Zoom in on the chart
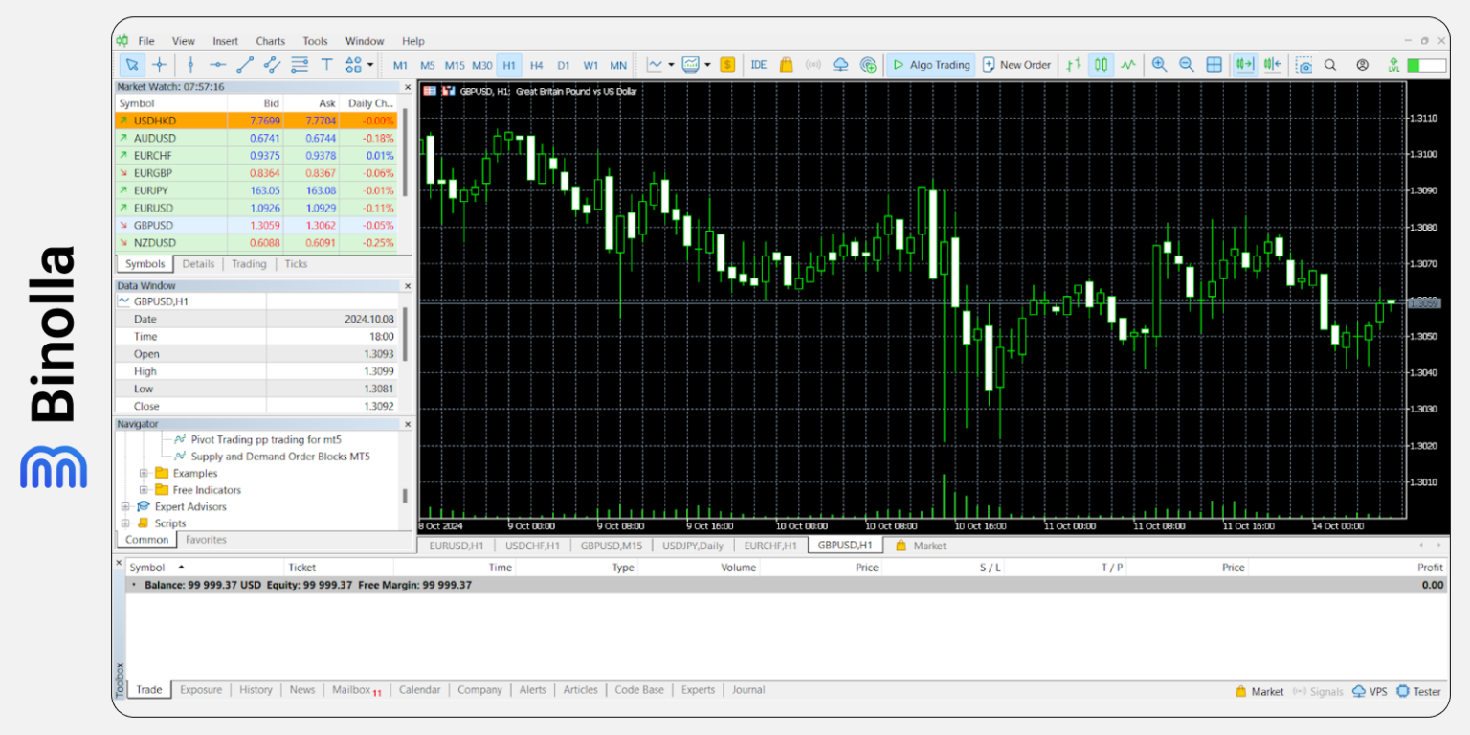Image resolution: width=1470 pixels, height=735 pixels. pyautogui.click(x=1159, y=64)
